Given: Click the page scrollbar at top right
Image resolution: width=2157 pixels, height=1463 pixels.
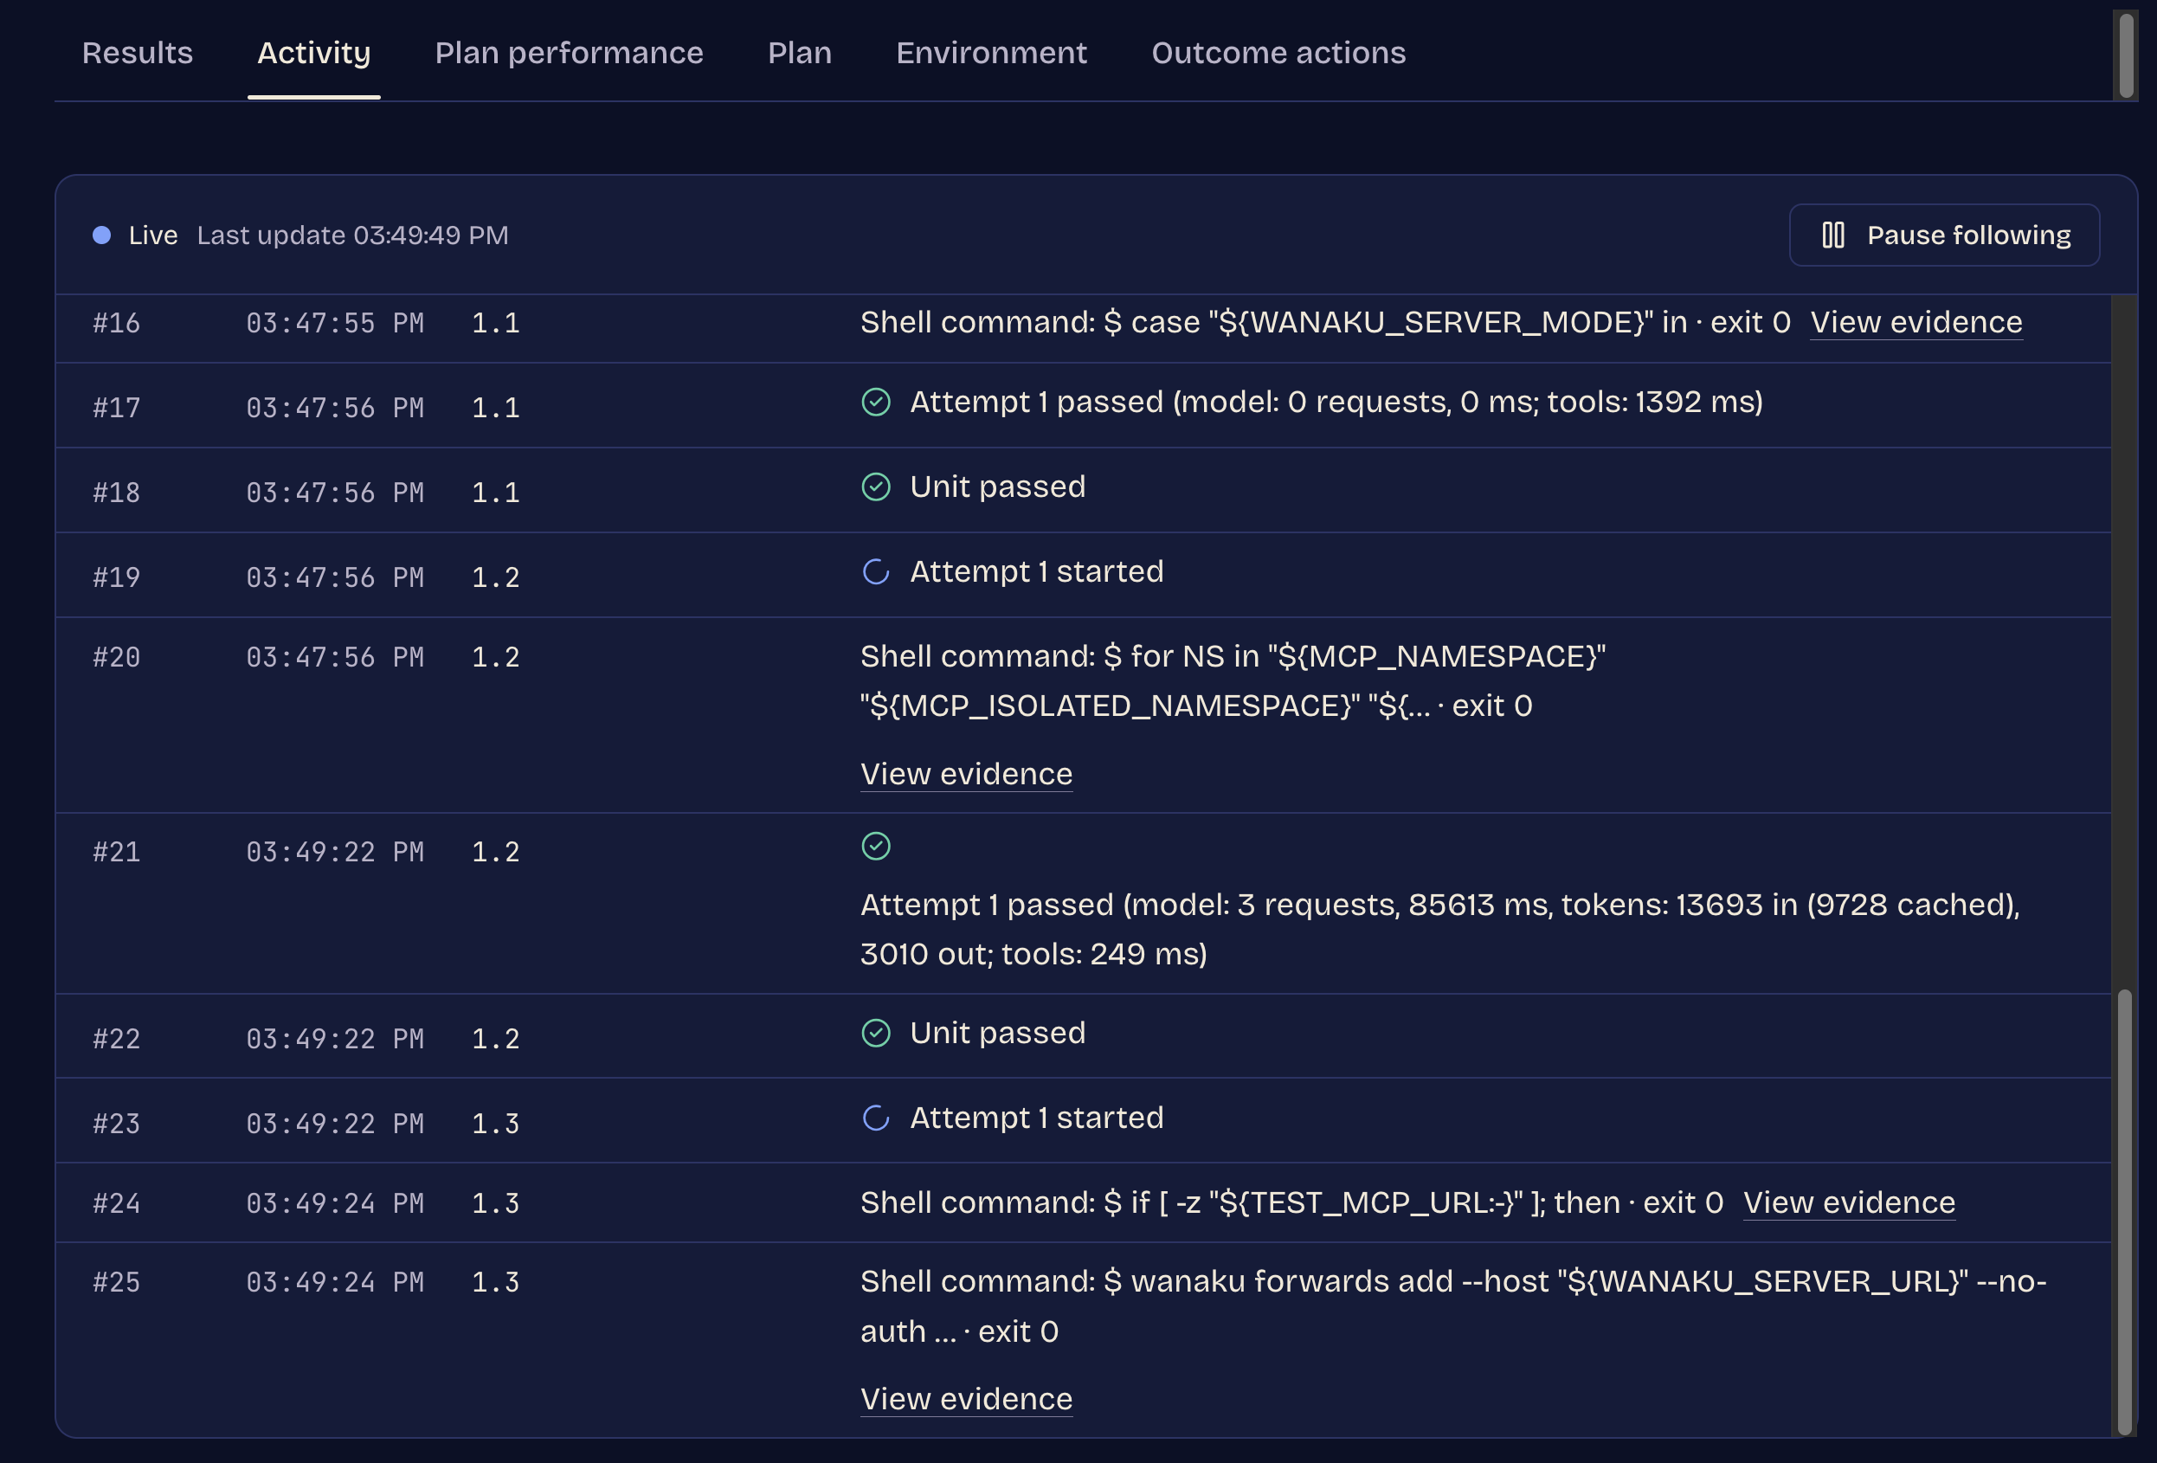Looking at the screenshot, I should [x=2126, y=55].
